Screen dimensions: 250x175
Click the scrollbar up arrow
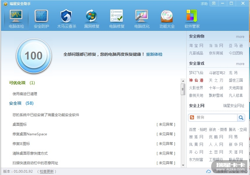183,81
